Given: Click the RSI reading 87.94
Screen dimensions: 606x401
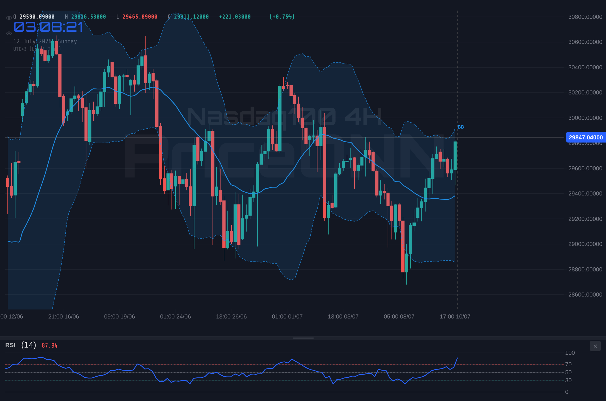Looking at the screenshot, I should (x=50, y=345).
